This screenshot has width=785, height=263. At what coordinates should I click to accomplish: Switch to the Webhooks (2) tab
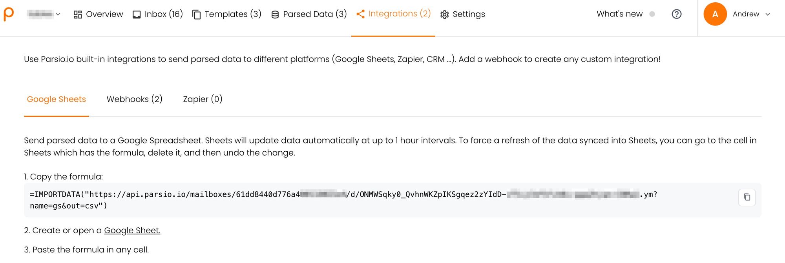coord(134,99)
